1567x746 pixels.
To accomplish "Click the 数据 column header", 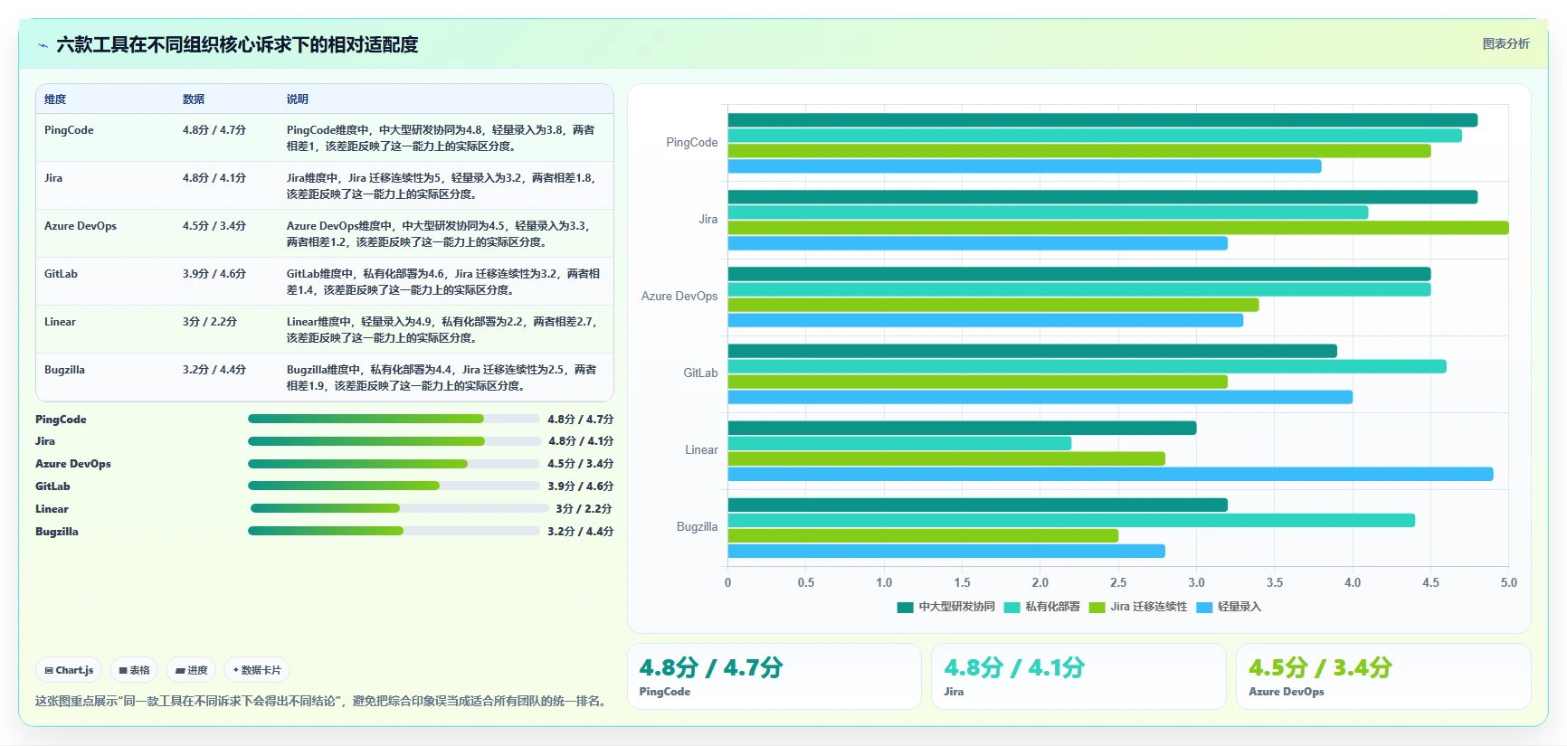I will pos(194,99).
